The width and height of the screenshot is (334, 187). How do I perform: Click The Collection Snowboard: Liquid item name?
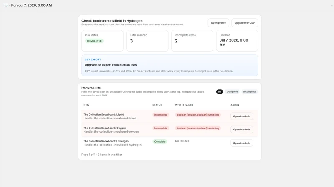(x=104, y=115)
